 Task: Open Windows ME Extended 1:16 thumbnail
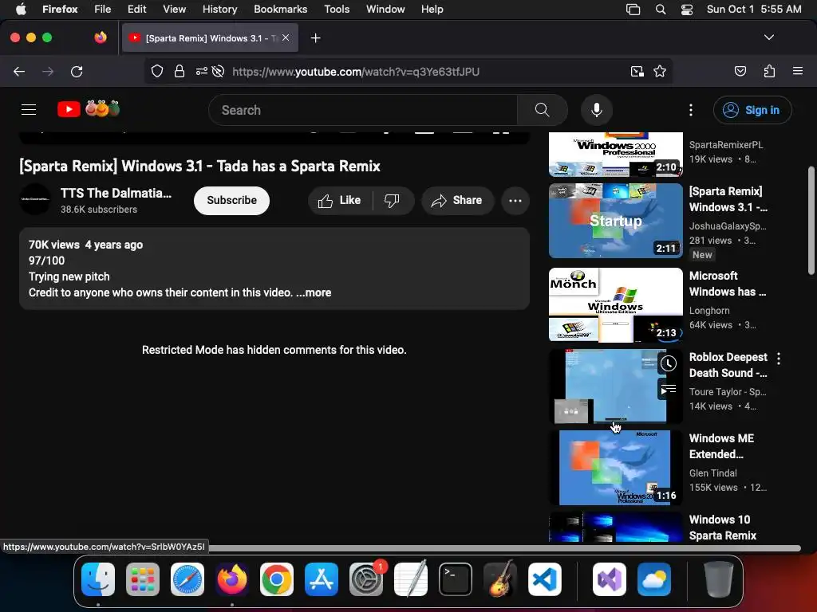(616, 467)
